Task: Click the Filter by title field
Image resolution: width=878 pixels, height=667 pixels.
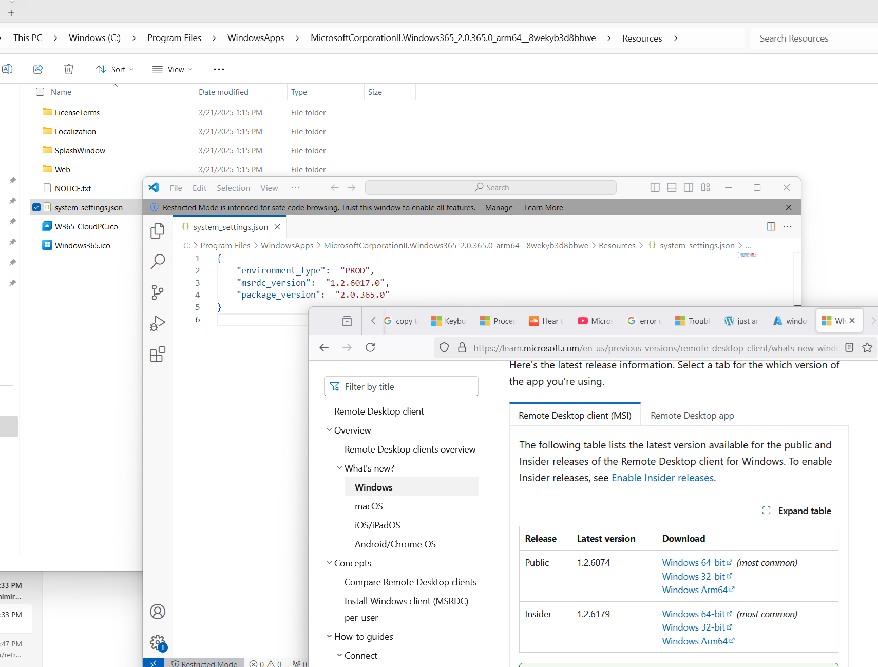Action: pyautogui.click(x=401, y=386)
